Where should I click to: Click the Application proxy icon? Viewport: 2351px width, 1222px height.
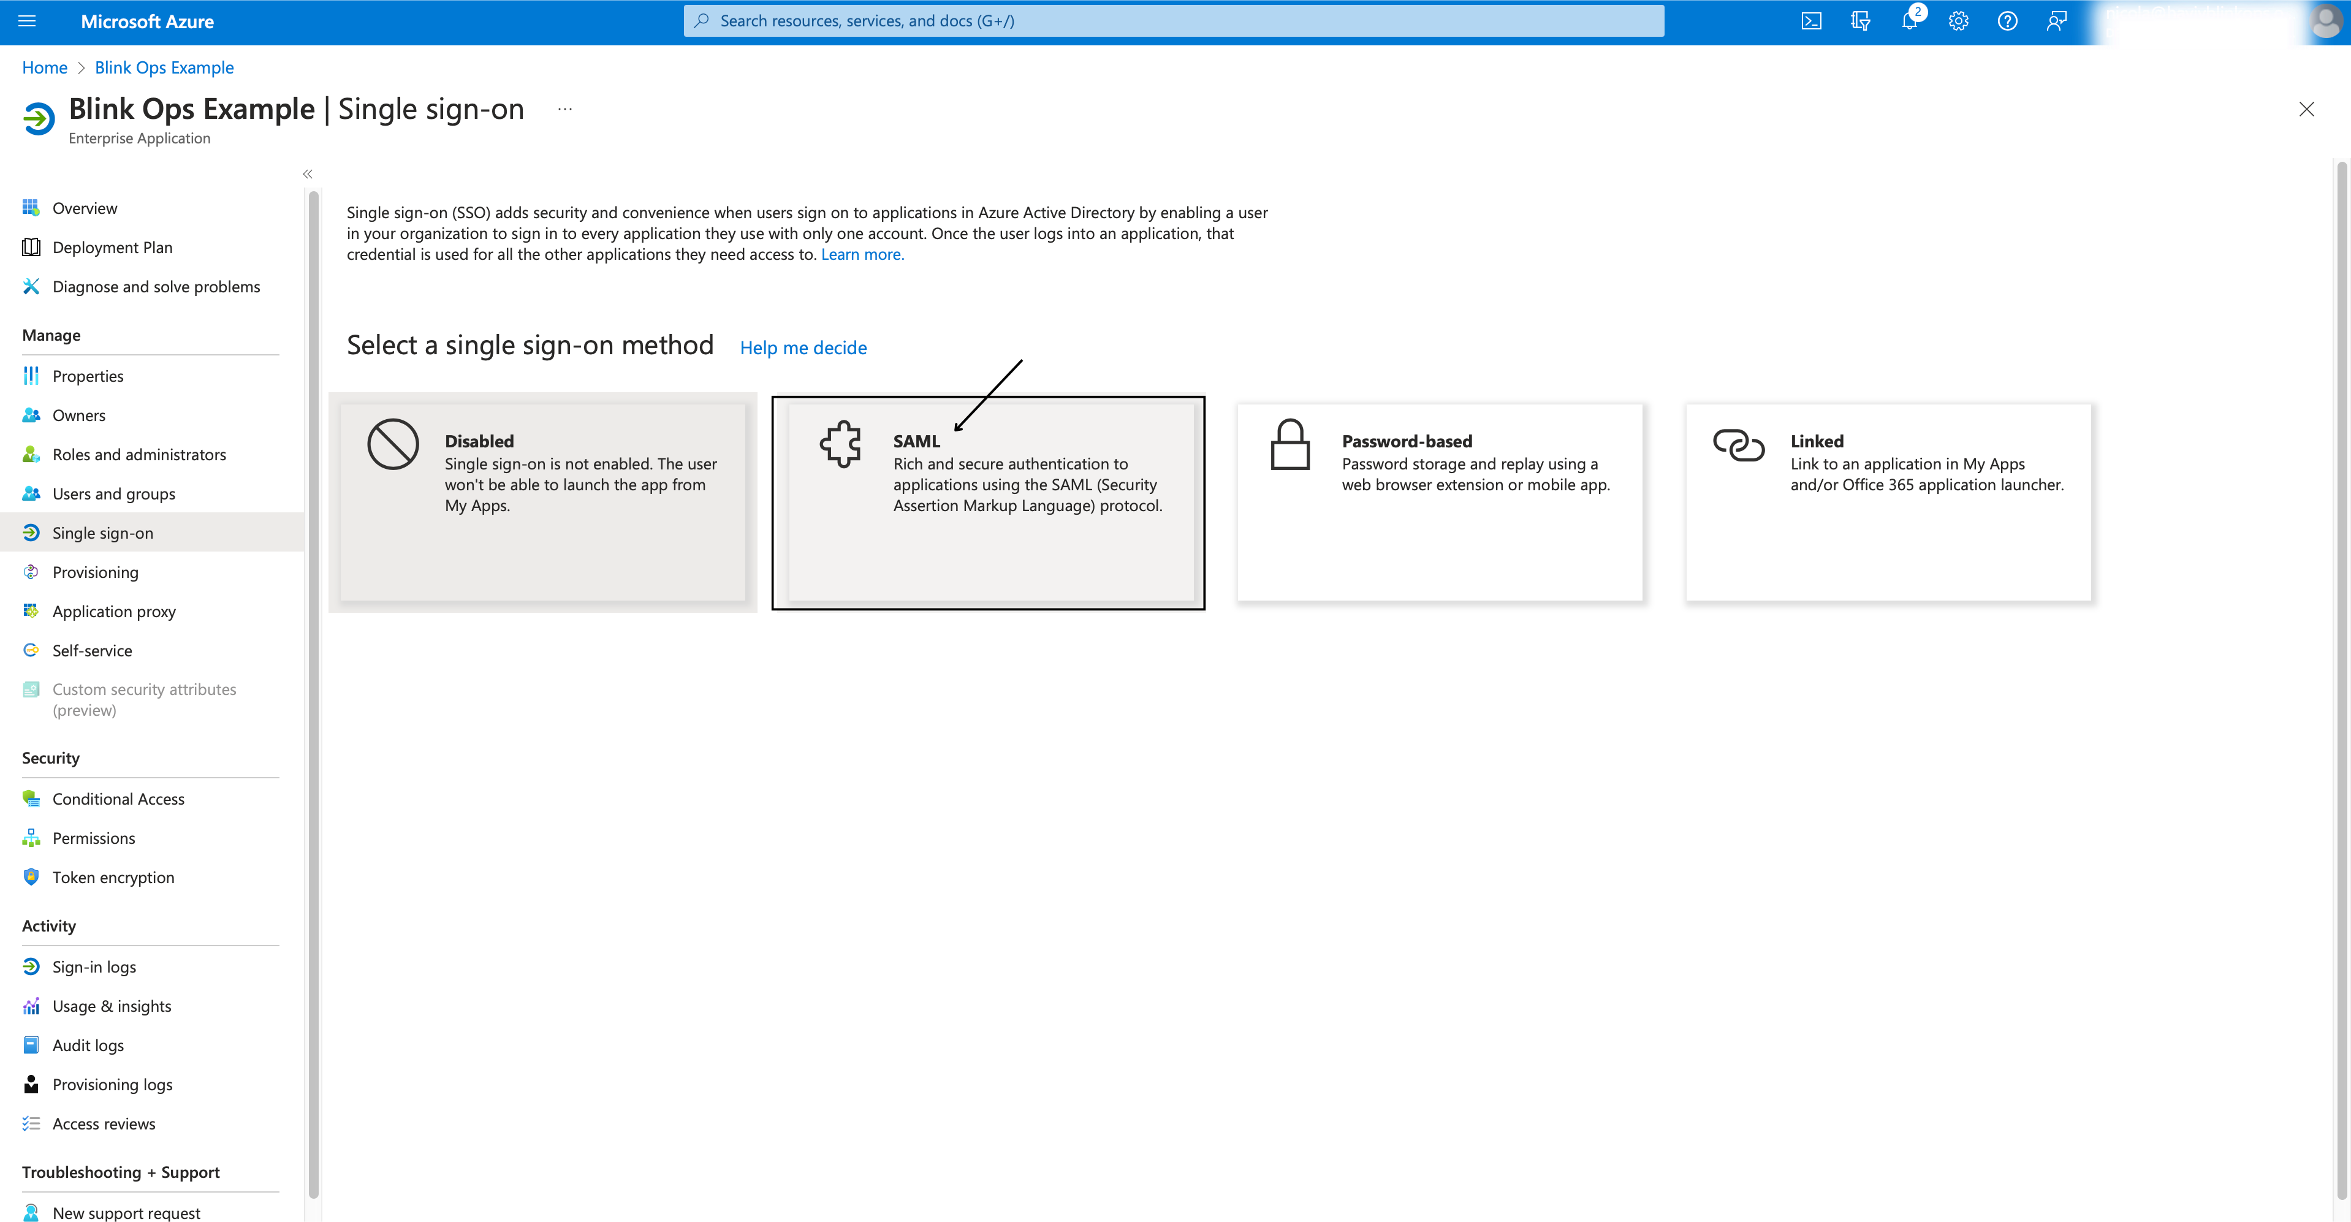coord(31,612)
